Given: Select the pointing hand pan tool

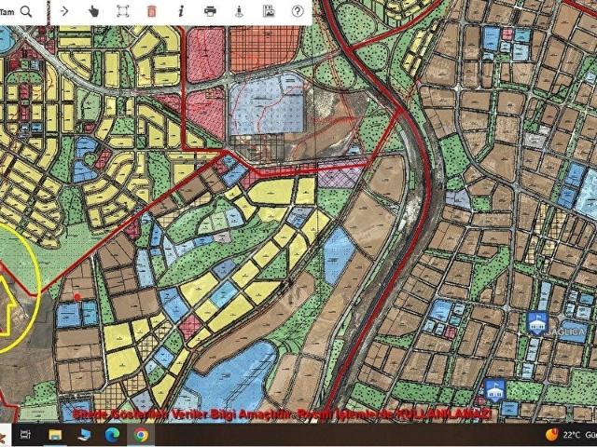Looking at the screenshot, I should click(x=93, y=11).
